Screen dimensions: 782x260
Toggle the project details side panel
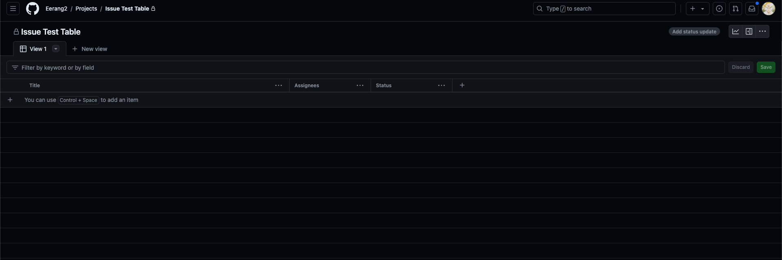click(749, 31)
